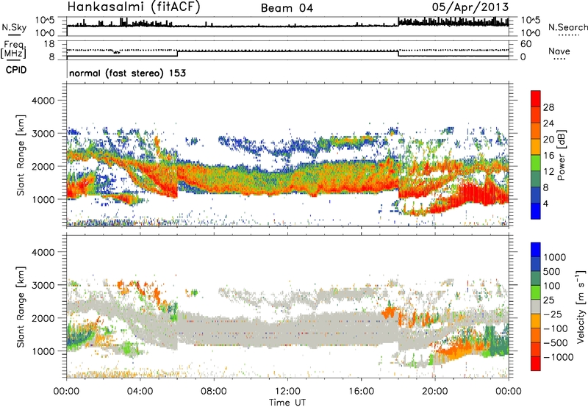588x407 pixels.
Task: Click the "04:00" time tick label
Action: 140,392
